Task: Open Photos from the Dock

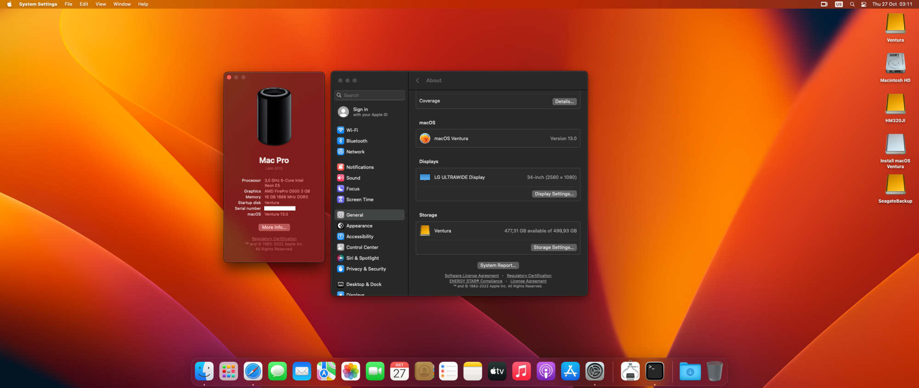Action: (351, 371)
